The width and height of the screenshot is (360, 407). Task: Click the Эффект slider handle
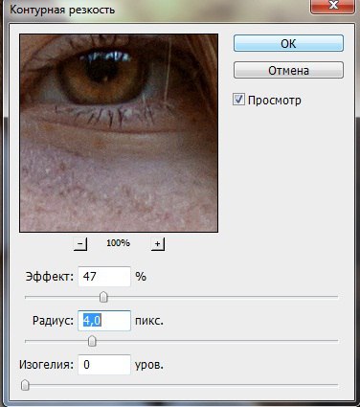pyautogui.click(x=103, y=297)
